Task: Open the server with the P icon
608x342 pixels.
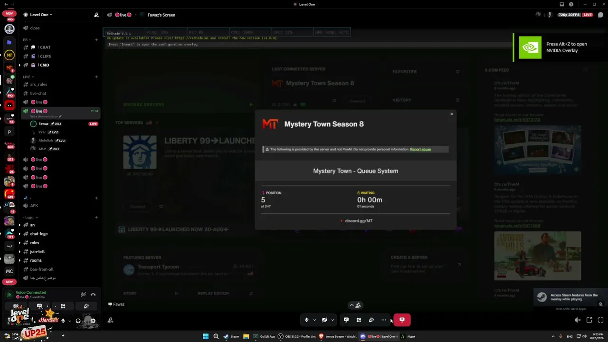Action: 9,132
